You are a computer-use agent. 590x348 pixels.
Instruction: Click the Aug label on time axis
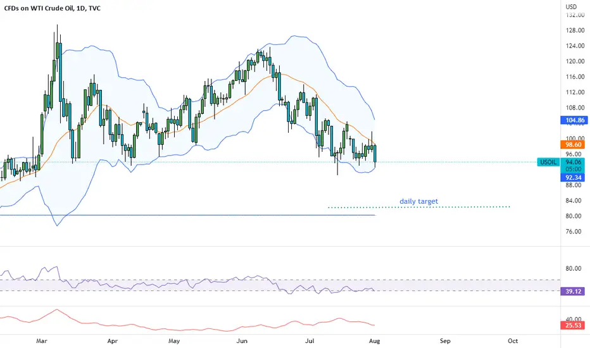374,341
